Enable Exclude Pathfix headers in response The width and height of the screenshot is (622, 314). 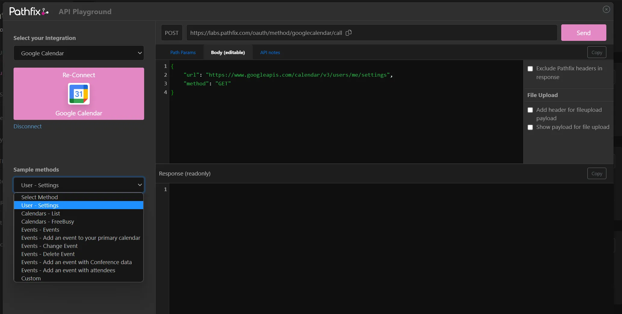click(530, 69)
